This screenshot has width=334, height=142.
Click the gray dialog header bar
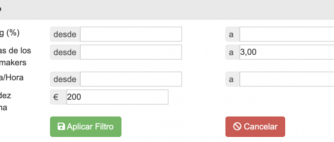[x=167, y=9]
